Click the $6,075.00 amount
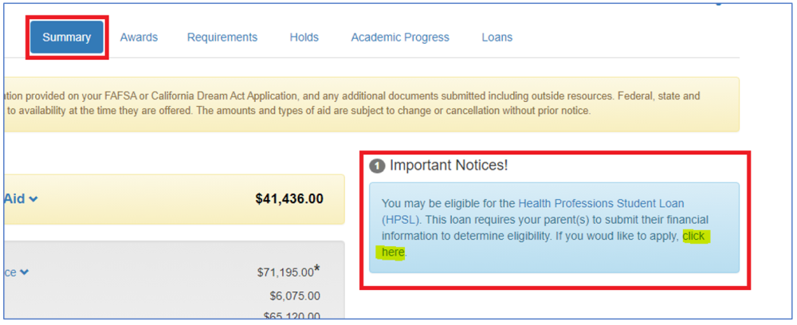The image size is (797, 325). 295,296
